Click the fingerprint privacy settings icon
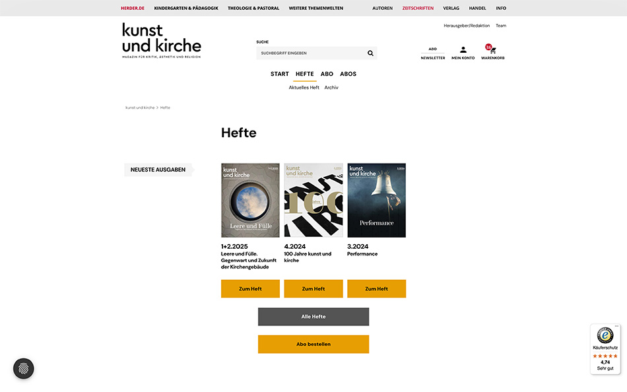The image size is (627, 392). click(x=24, y=368)
